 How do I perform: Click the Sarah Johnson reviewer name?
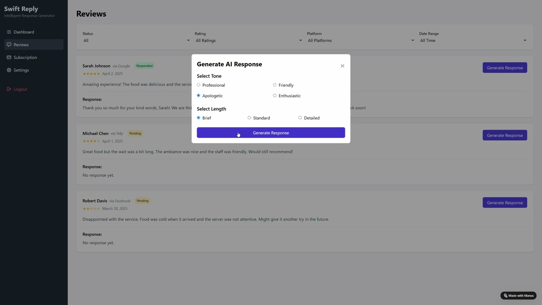[97, 66]
